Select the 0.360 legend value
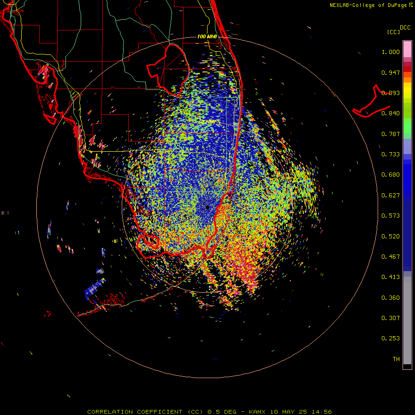Screen dimensions: 415x415 [x=391, y=298]
